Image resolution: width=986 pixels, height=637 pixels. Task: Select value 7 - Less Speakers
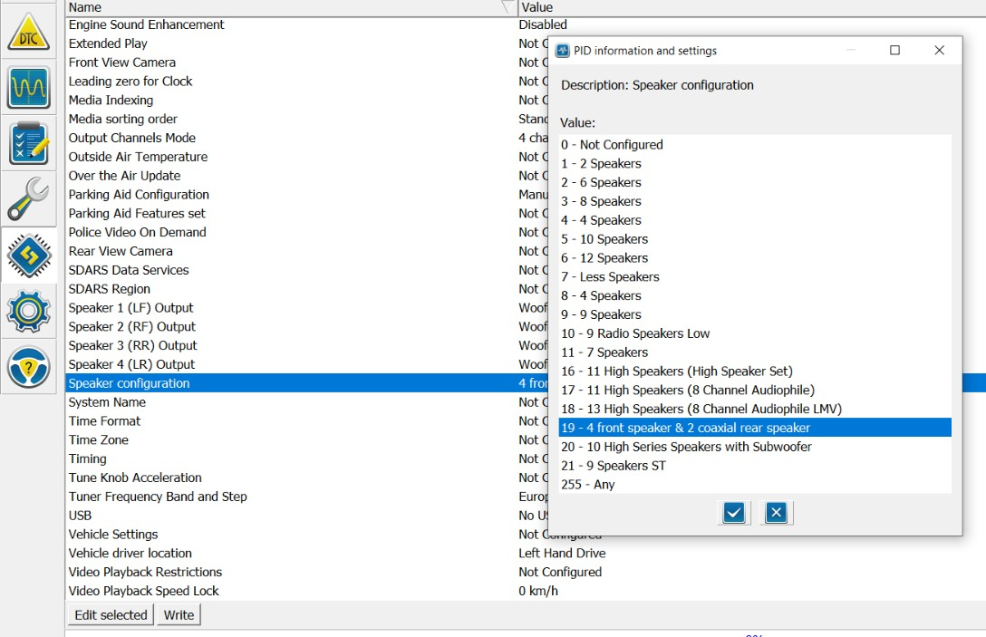755,276
